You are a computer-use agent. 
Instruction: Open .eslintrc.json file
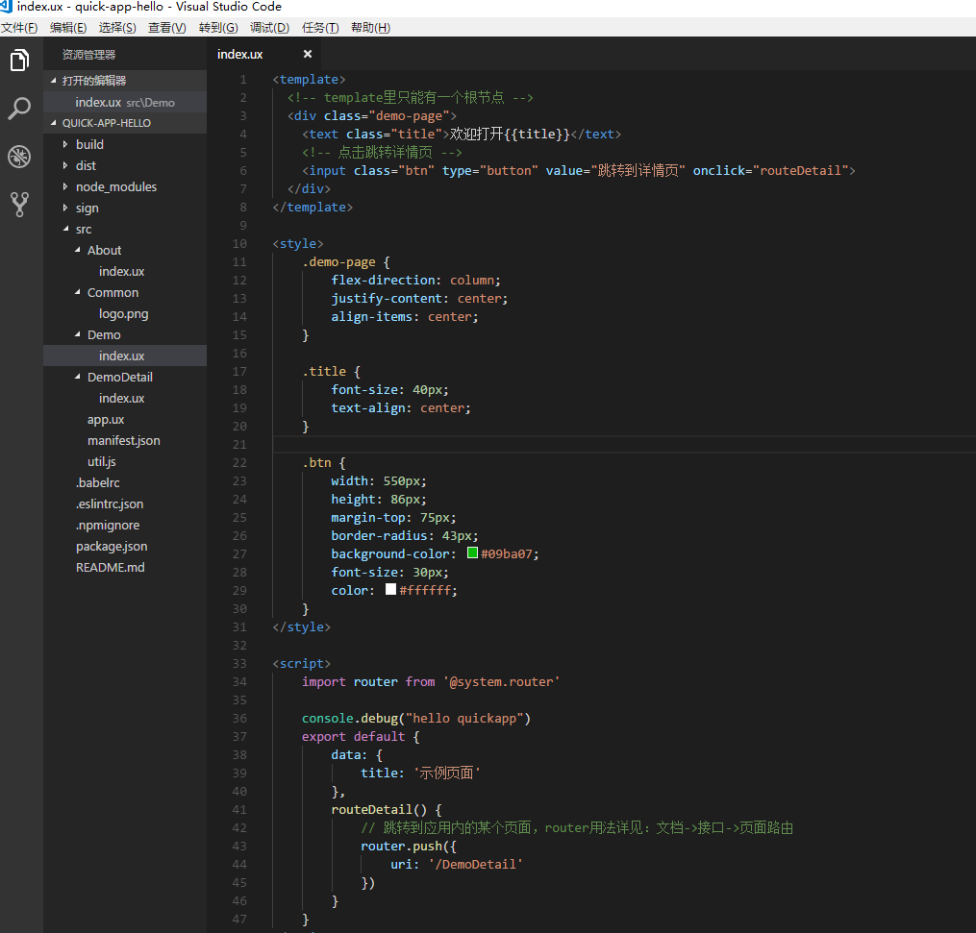[124, 503]
